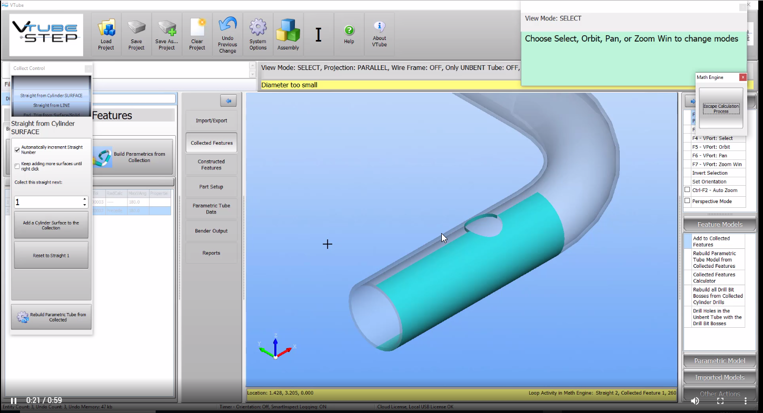The width and height of the screenshot is (763, 413).
Task: Switch to the Bender Output tab
Action: 211,231
